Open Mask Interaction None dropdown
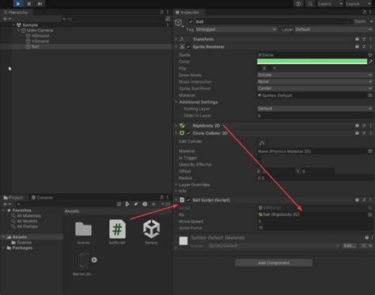Viewport: 375px width, 295px height. click(315, 82)
